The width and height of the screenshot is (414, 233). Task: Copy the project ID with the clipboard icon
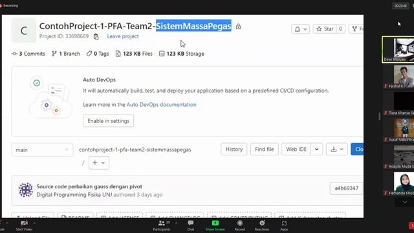[96, 36]
